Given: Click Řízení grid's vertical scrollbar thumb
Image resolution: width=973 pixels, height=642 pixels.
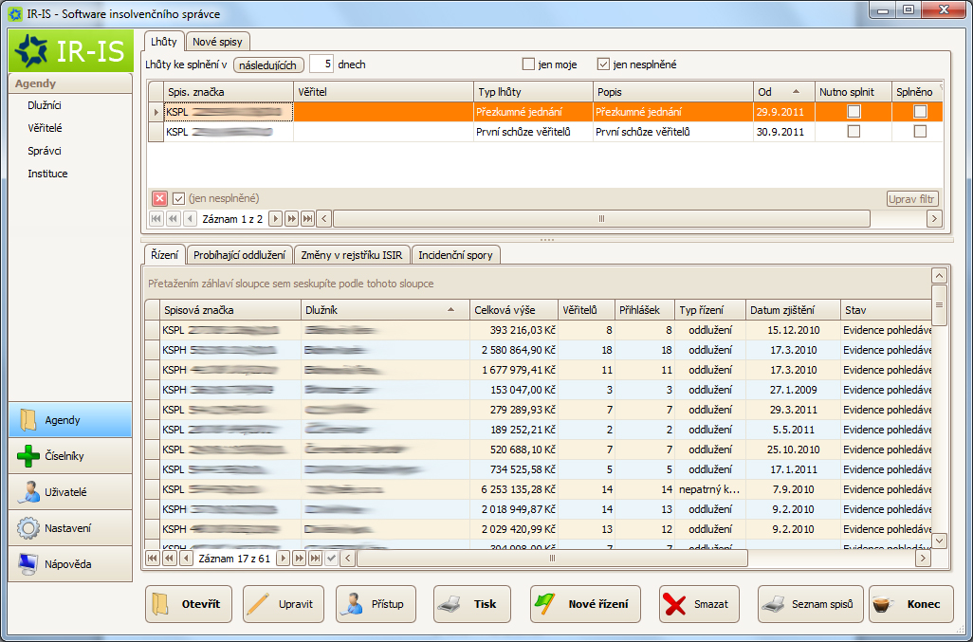Looking at the screenshot, I should point(940,304).
